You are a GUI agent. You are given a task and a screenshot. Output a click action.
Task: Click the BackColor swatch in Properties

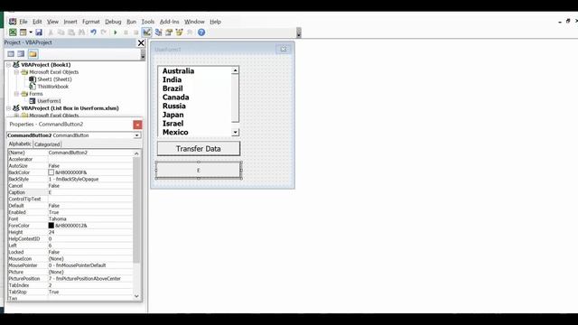tap(51, 172)
